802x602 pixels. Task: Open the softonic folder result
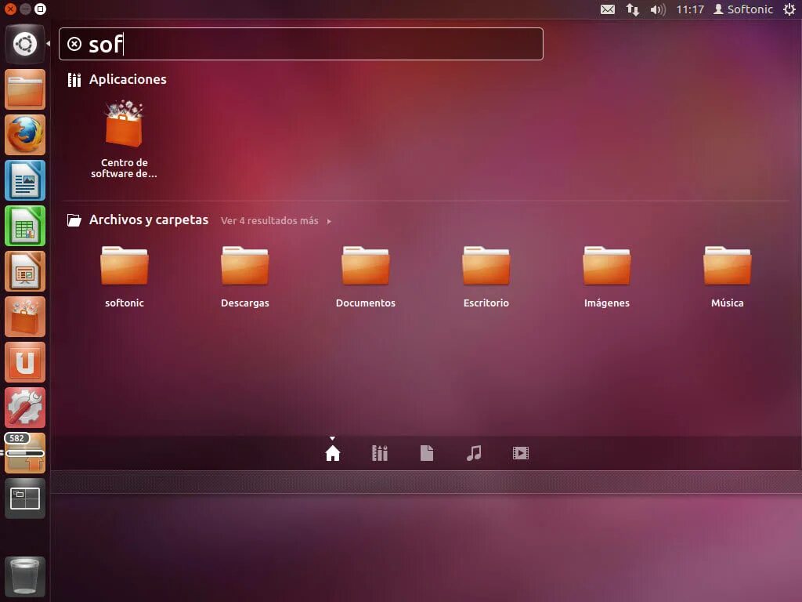point(125,277)
